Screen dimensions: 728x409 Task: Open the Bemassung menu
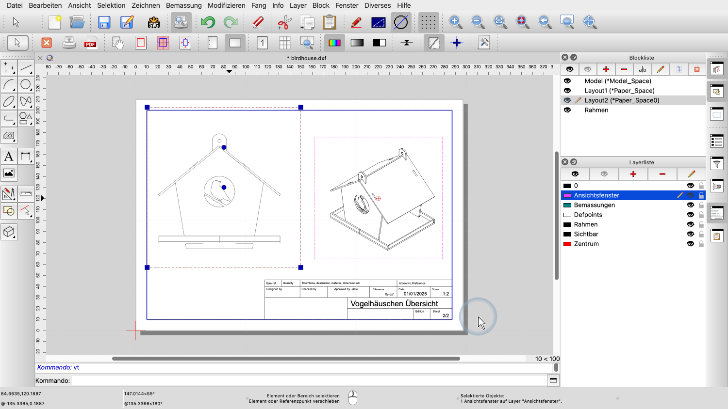[183, 5]
